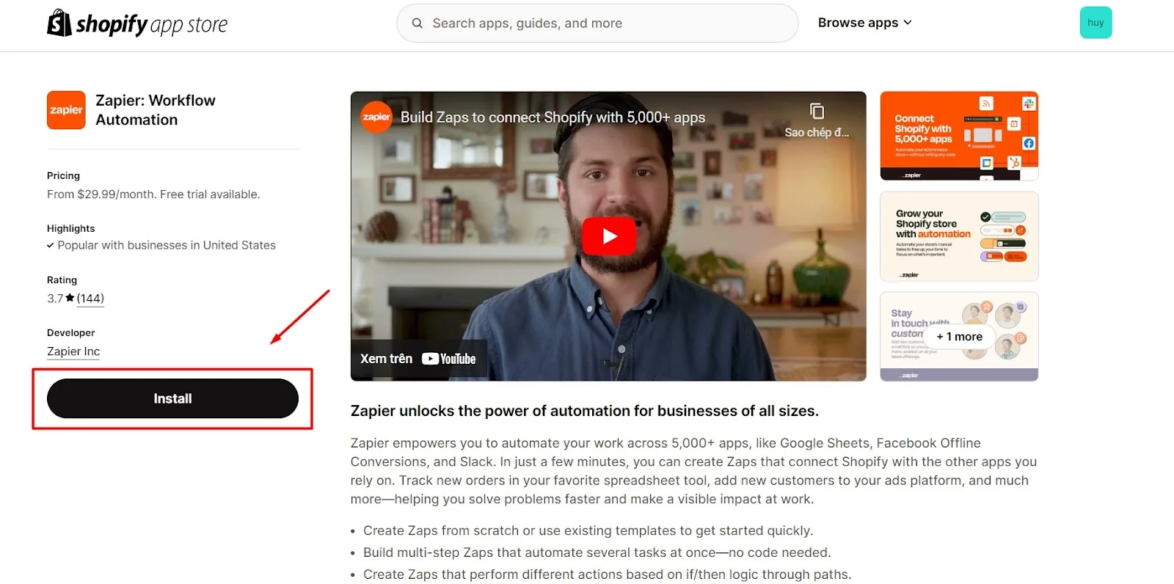
Task: Open the huy account avatar
Action: pos(1095,23)
